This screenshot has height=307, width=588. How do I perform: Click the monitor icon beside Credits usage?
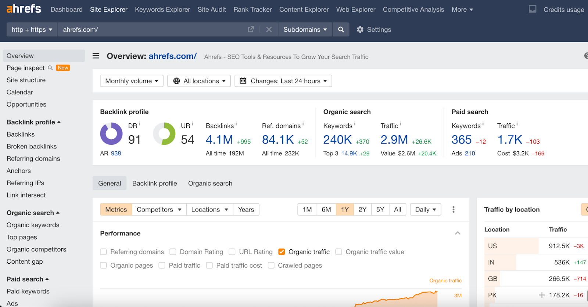pos(533,9)
